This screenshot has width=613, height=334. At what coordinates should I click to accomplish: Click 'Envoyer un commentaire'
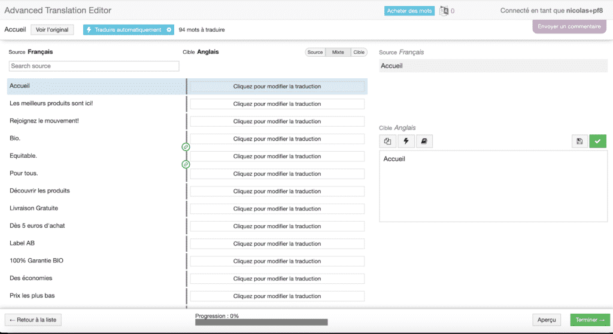pyautogui.click(x=569, y=27)
